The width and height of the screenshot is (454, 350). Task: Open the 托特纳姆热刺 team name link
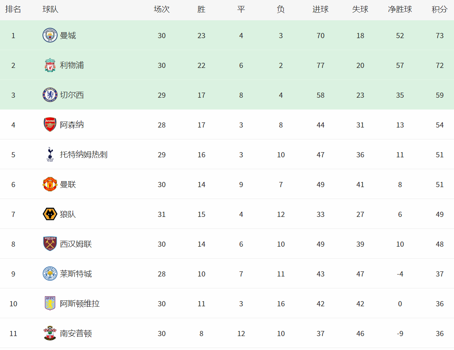pos(84,155)
